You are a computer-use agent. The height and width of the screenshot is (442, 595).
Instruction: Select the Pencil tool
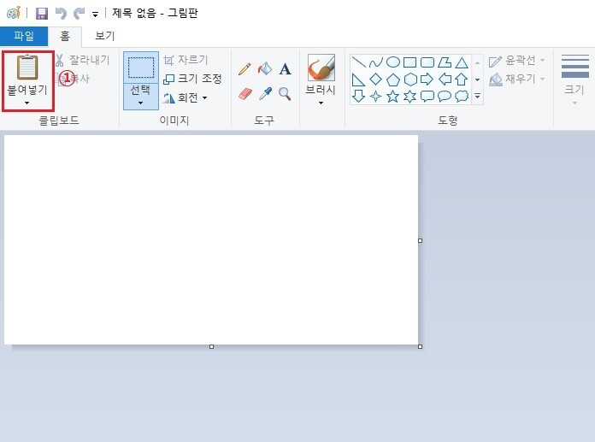tap(244, 69)
